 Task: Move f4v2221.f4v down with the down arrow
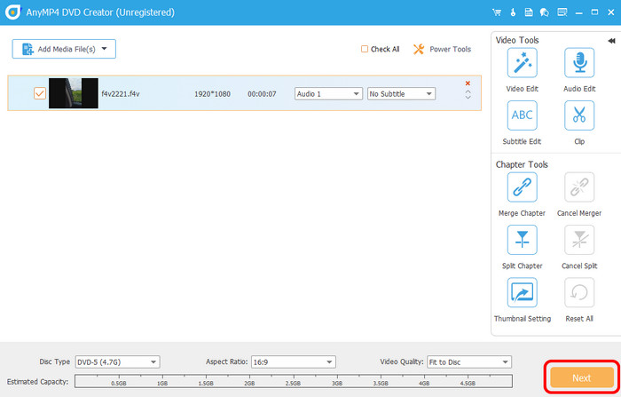click(468, 97)
